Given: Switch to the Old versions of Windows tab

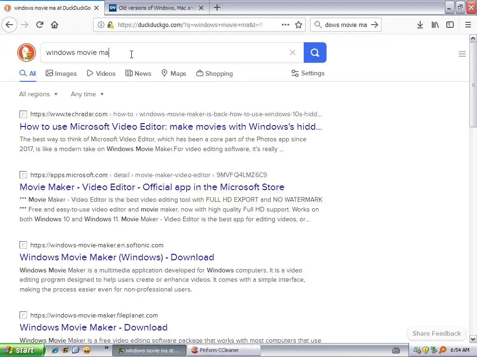Looking at the screenshot, I should [x=157, y=8].
